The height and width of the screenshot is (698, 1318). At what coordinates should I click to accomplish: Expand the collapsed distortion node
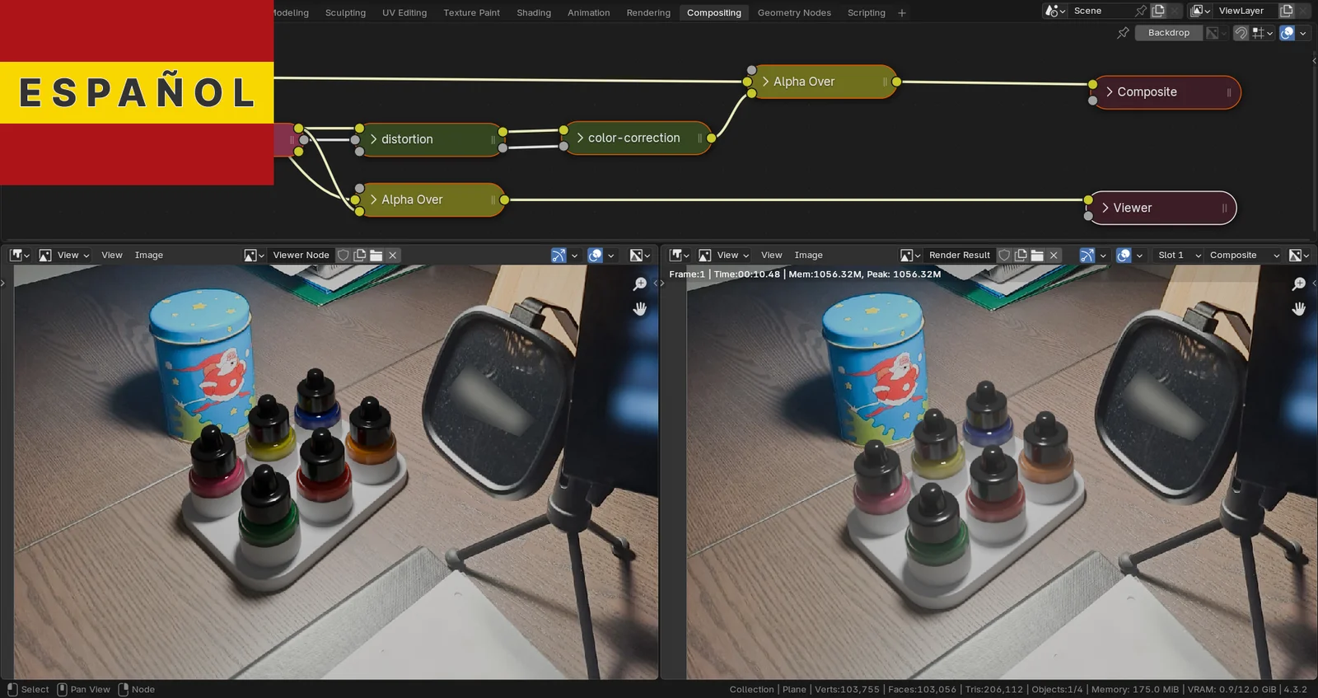(x=374, y=139)
